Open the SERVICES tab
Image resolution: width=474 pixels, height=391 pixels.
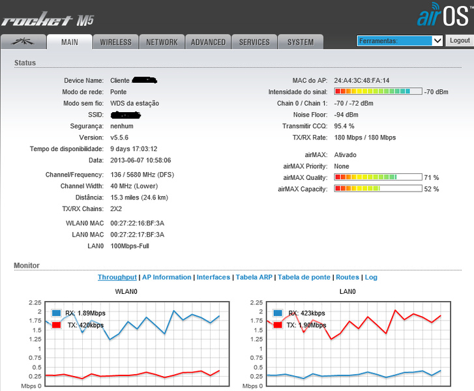pos(254,42)
